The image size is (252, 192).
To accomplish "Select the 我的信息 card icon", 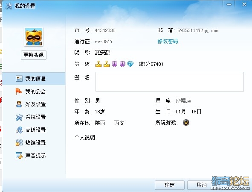I will click(x=19, y=79).
